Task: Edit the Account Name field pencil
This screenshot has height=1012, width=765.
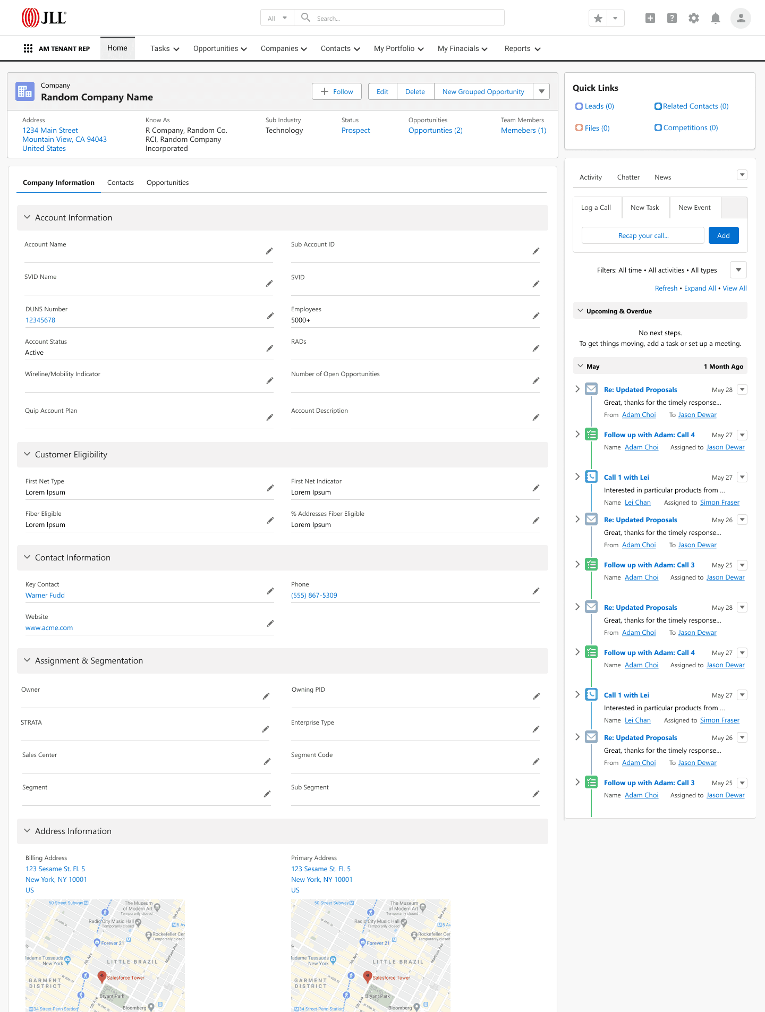Action: (269, 251)
